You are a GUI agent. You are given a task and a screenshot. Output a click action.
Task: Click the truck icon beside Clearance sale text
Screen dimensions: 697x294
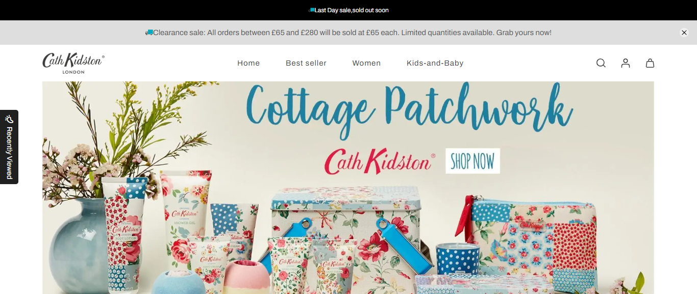[149, 33]
